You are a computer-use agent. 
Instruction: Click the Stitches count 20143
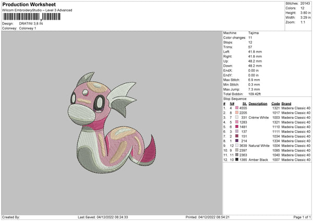pos(305,4)
